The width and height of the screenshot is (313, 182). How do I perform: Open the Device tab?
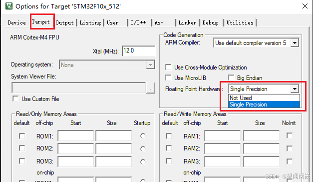[17, 22]
